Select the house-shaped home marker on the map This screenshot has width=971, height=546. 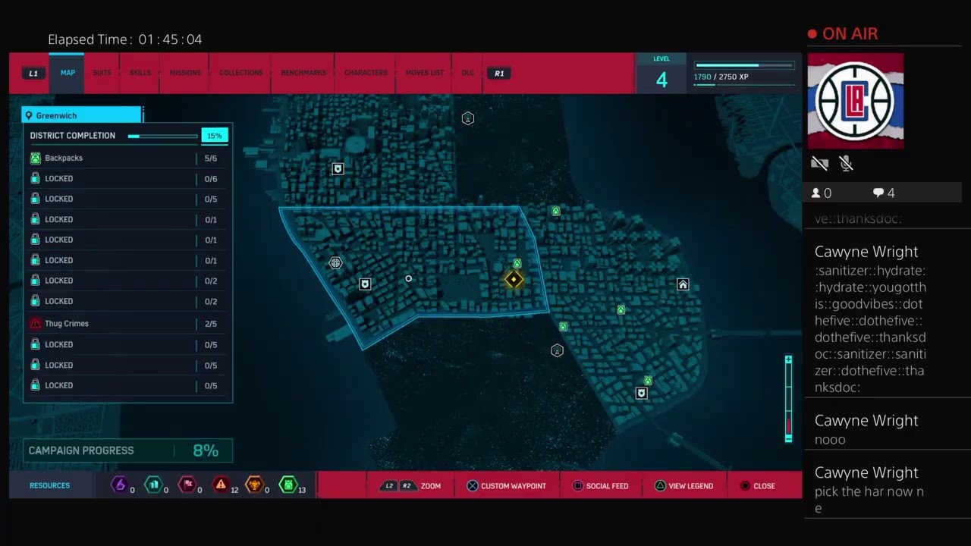[x=683, y=284]
